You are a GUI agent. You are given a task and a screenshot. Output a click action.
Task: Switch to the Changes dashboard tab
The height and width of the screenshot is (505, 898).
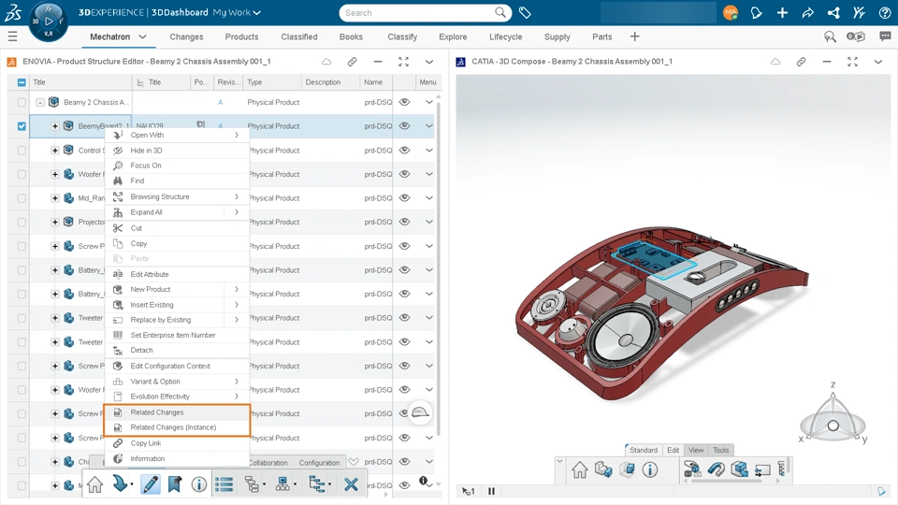point(186,36)
